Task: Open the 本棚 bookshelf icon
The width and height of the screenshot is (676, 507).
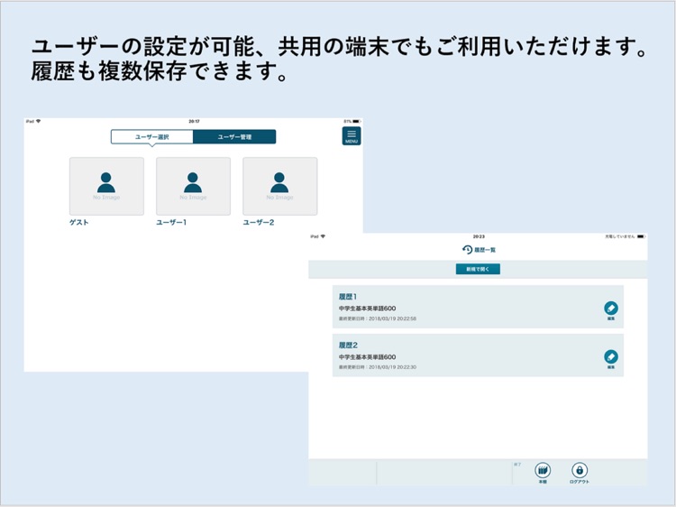Action: (x=543, y=470)
